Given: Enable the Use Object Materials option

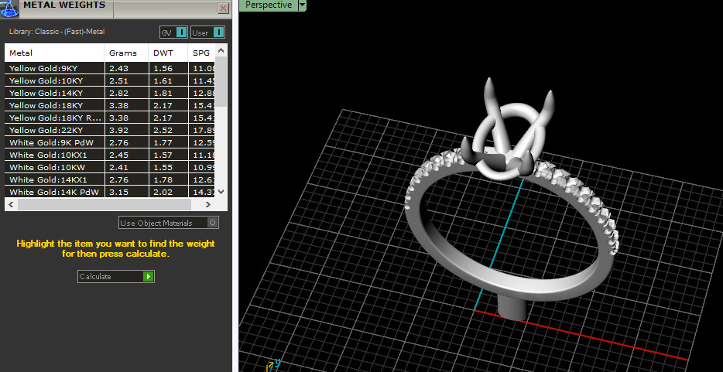Looking at the screenshot, I should tap(169, 223).
